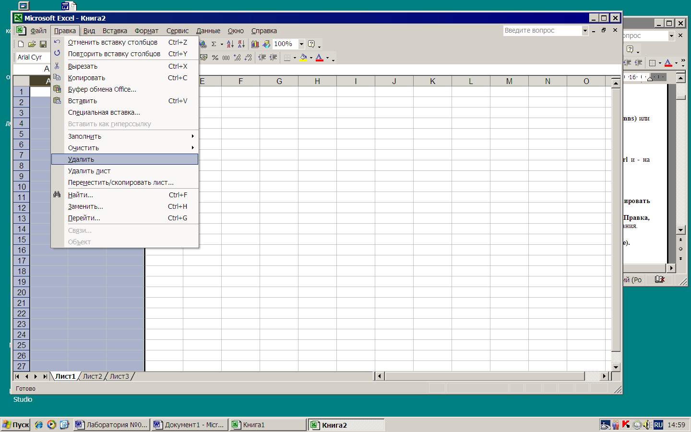Choose Специальная вставка menu item
The width and height of the screenshot is (691, 432).
pyautogui.click(x=125, y=112)
